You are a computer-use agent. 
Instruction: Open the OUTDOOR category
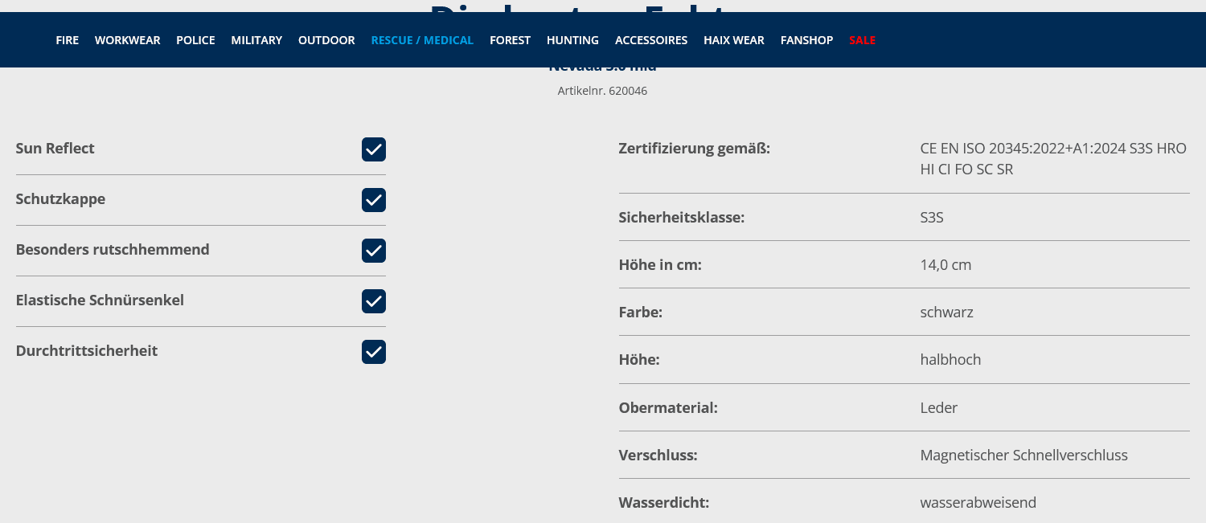(x=326, y=40)
